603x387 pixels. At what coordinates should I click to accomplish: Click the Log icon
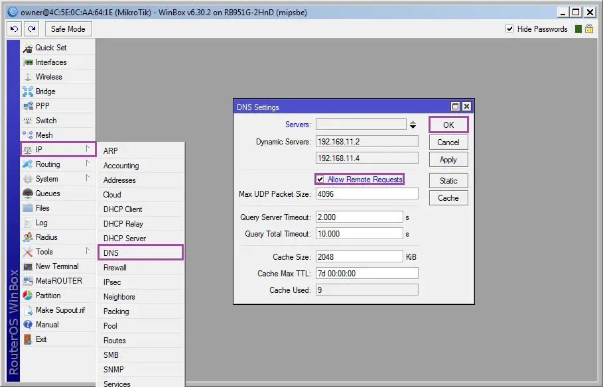click(x=28, y=223)
